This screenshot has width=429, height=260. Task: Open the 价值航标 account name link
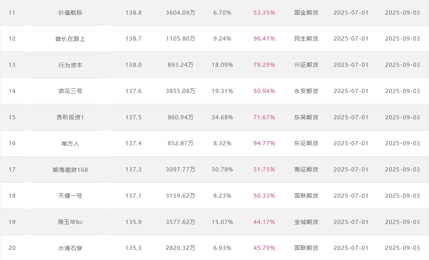(x=70, y=12)
